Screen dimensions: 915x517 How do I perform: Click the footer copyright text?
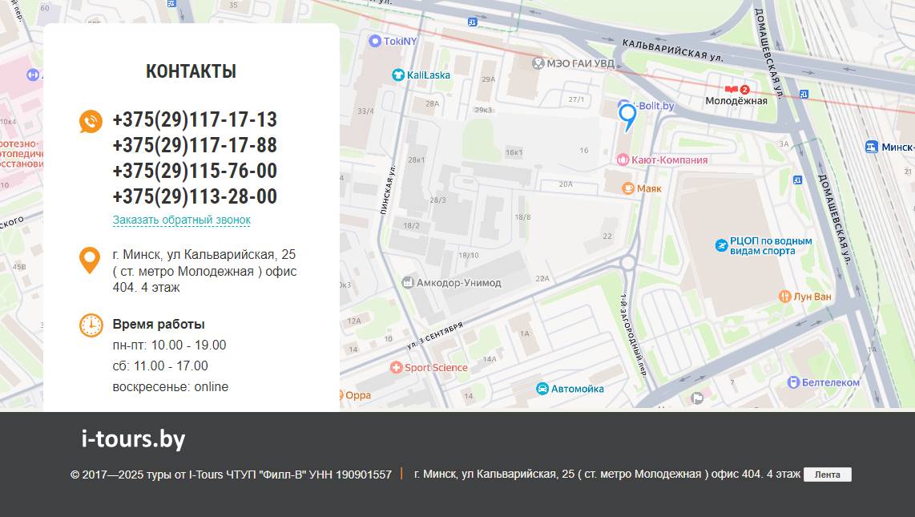click(231, 475)
